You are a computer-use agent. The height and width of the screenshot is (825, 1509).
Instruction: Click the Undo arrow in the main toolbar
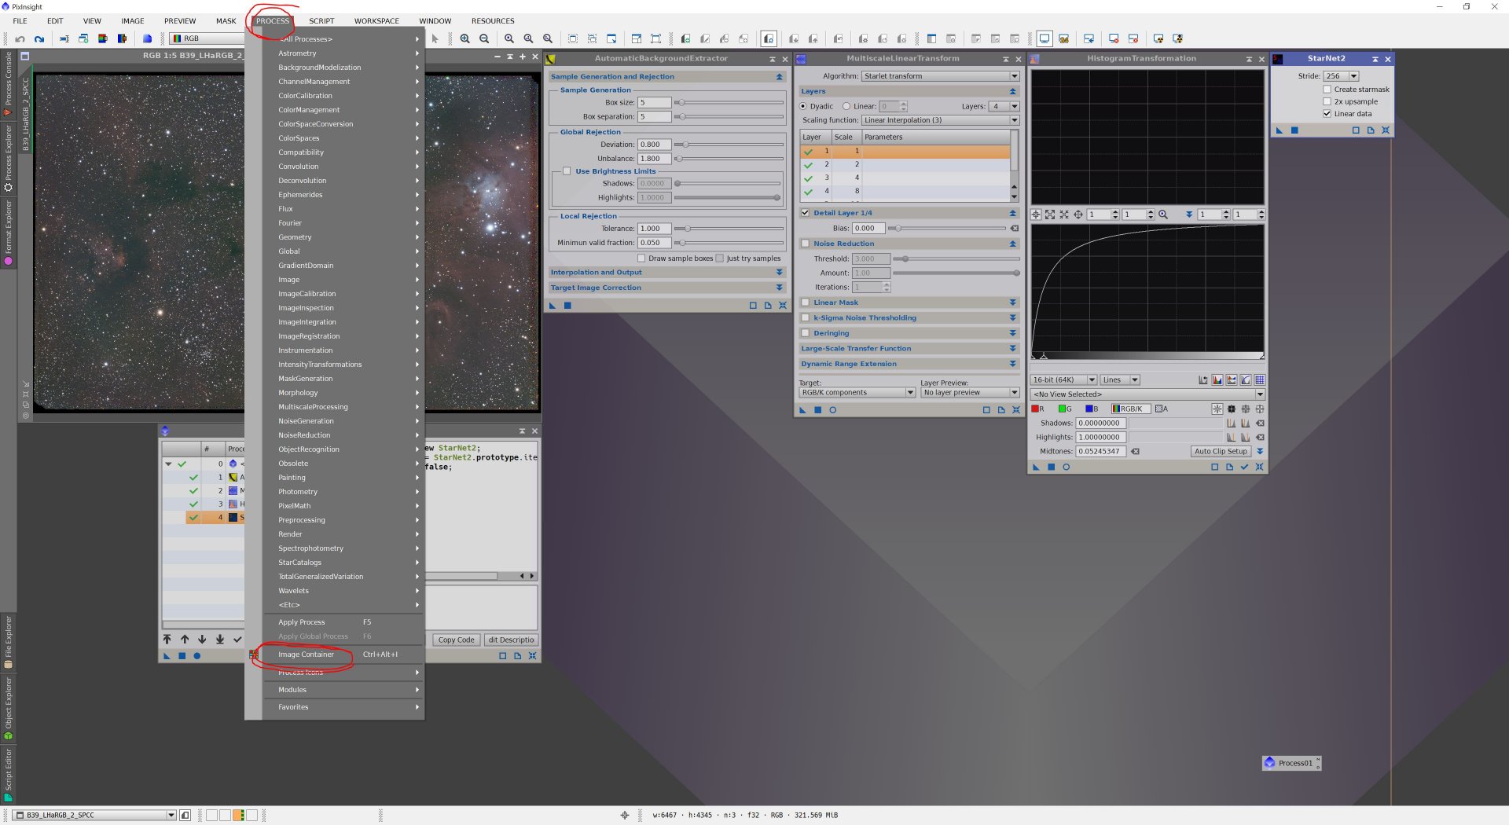click(20, 38)
